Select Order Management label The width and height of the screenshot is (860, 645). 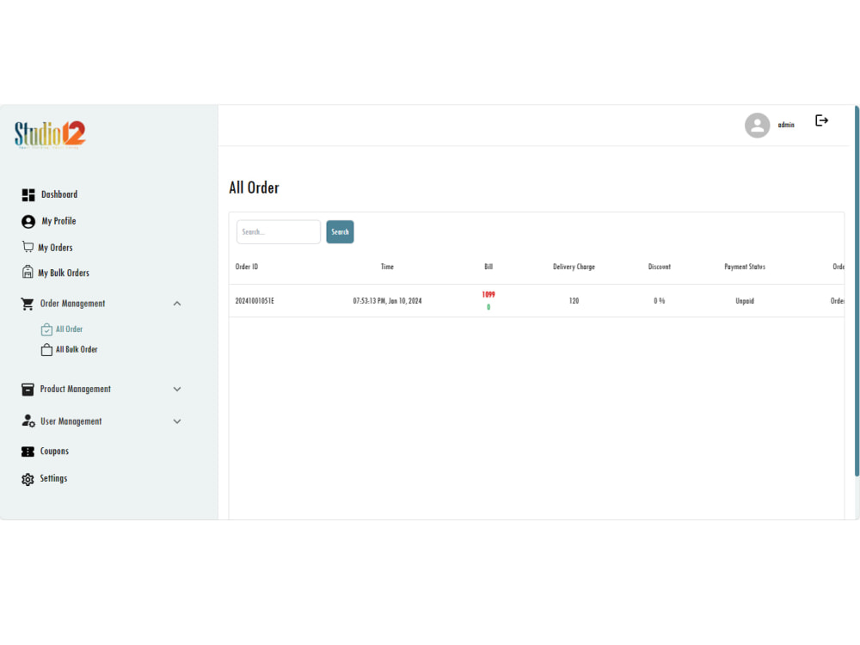tap(72, 304)
